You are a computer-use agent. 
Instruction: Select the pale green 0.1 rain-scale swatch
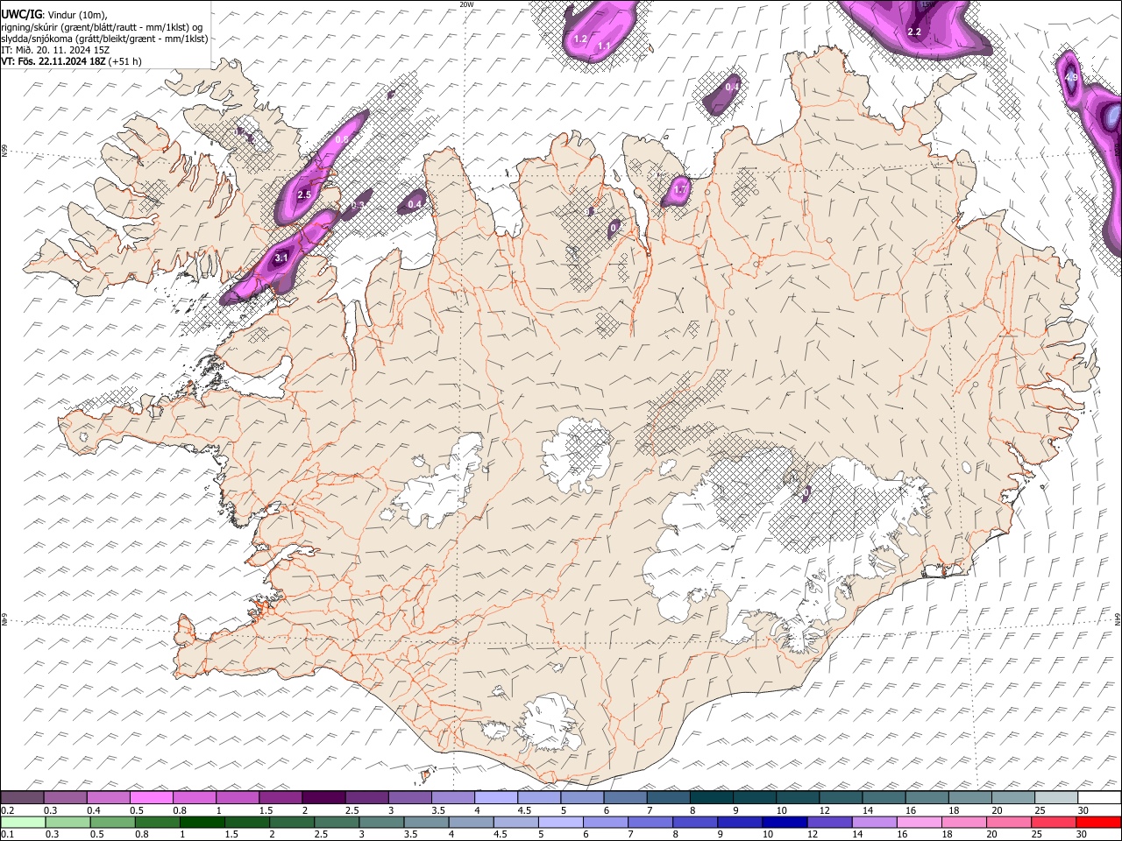pos(23,822)
